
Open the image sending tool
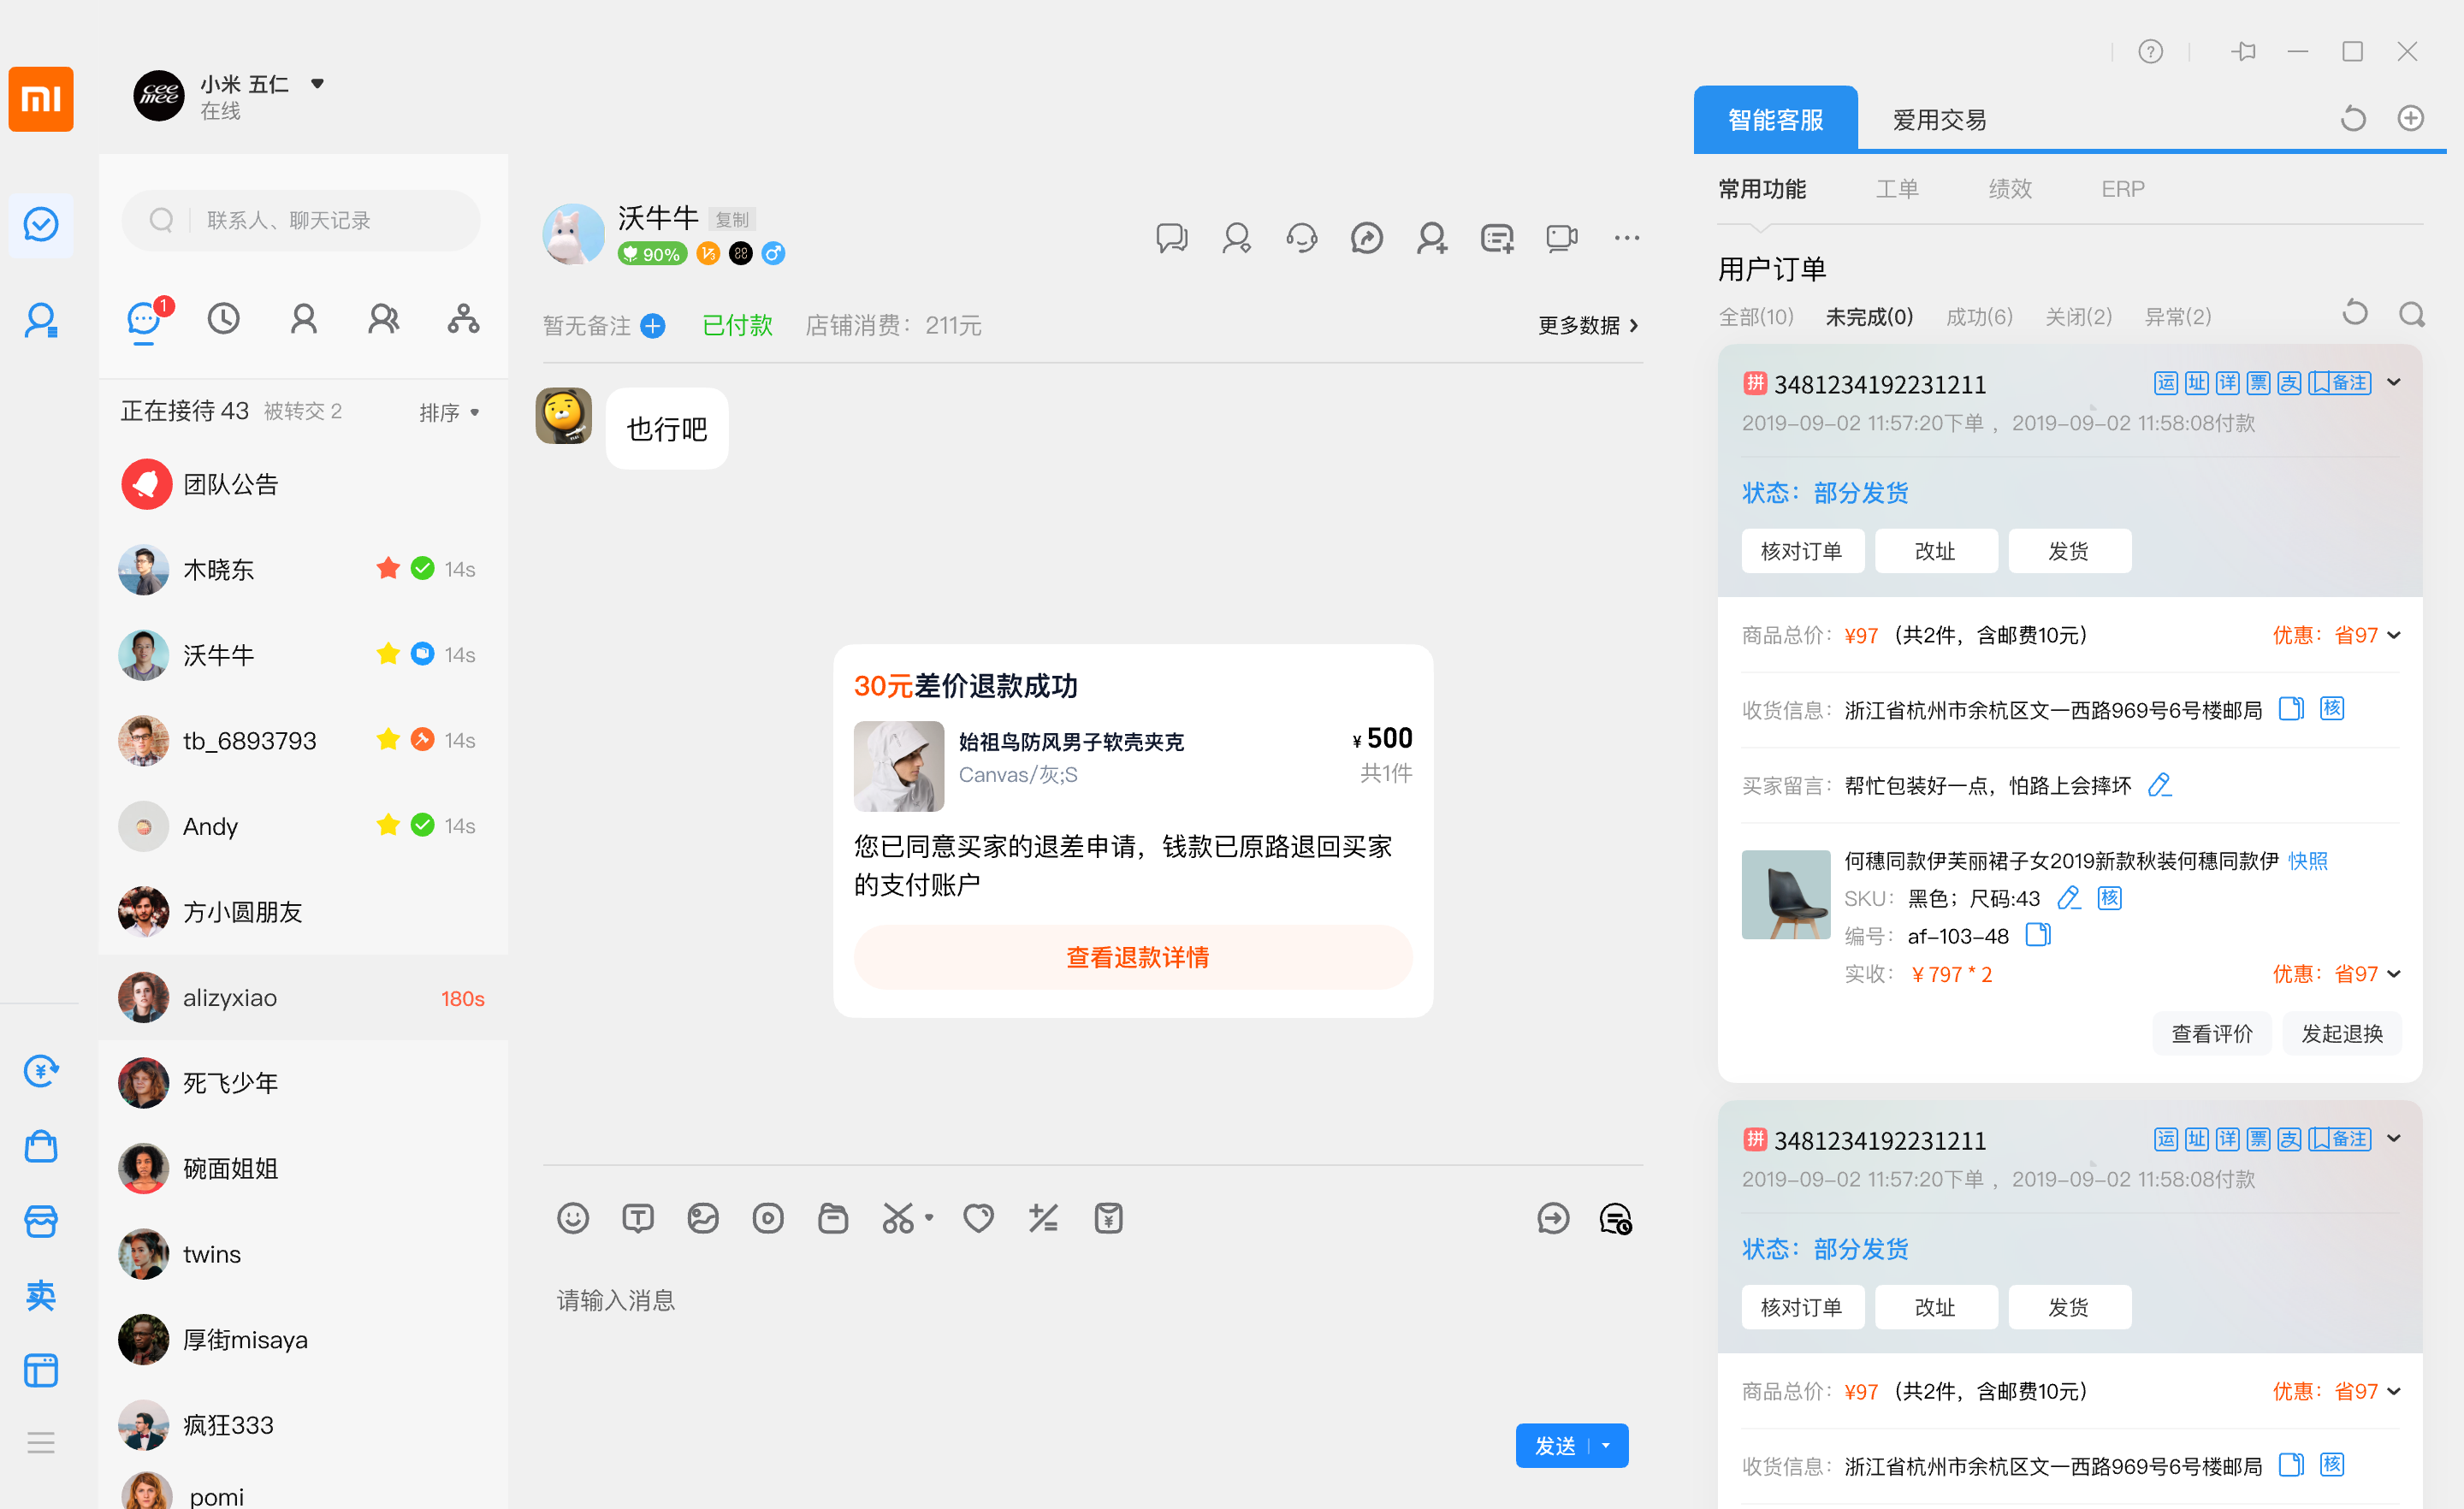703,1218
